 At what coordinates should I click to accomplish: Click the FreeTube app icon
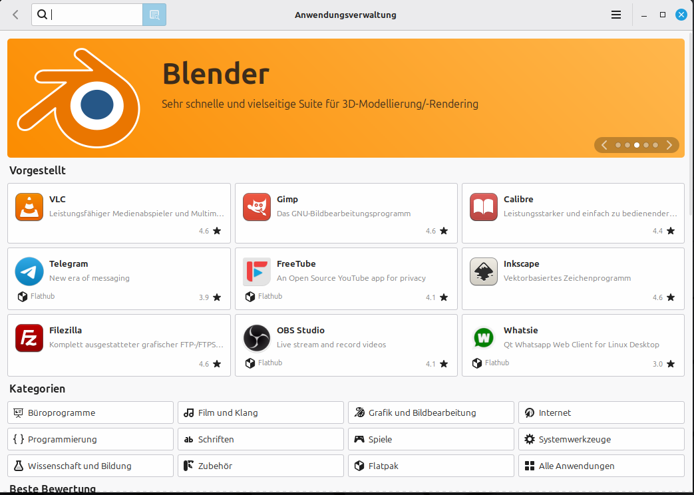(257, 271)
